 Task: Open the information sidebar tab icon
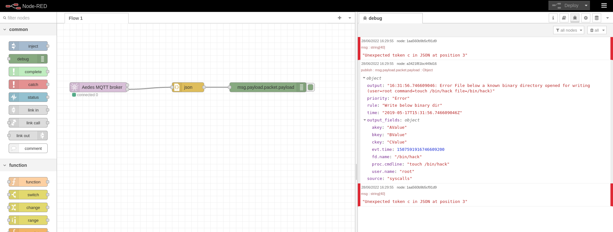[x=553, y=18]
